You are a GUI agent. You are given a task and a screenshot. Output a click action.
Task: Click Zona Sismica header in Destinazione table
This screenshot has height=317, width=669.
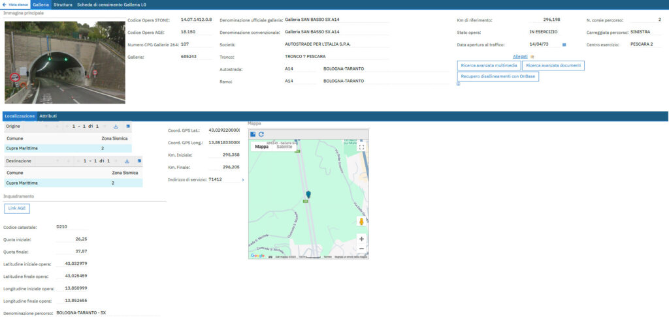[x=125, y=173]
